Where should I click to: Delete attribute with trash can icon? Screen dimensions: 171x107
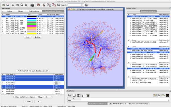click(x=87, y=95)
